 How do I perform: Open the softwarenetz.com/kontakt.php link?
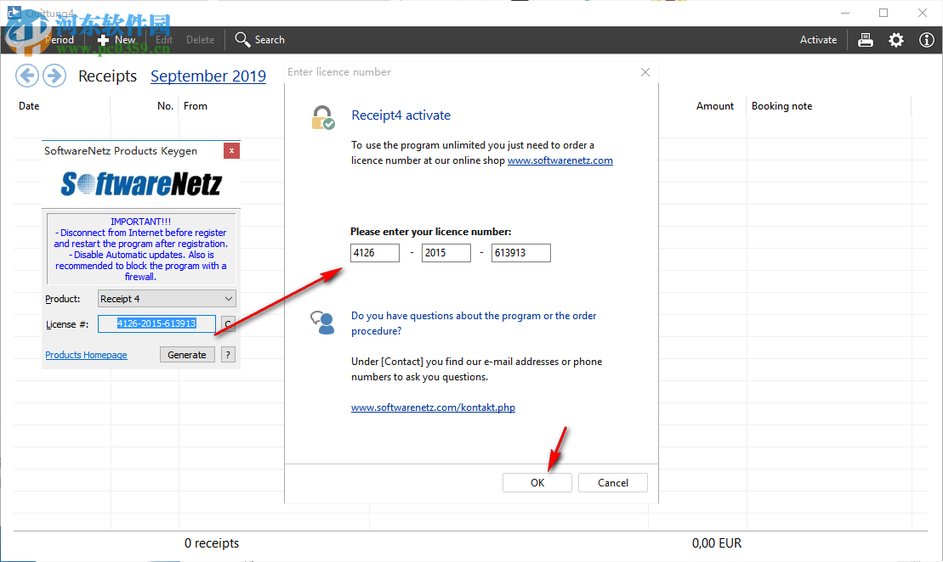pos(433,407)
